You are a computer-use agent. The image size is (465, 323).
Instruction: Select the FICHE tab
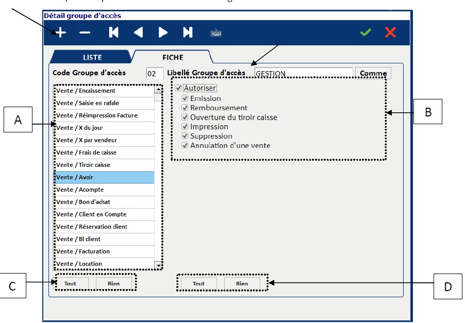[173, 57]
